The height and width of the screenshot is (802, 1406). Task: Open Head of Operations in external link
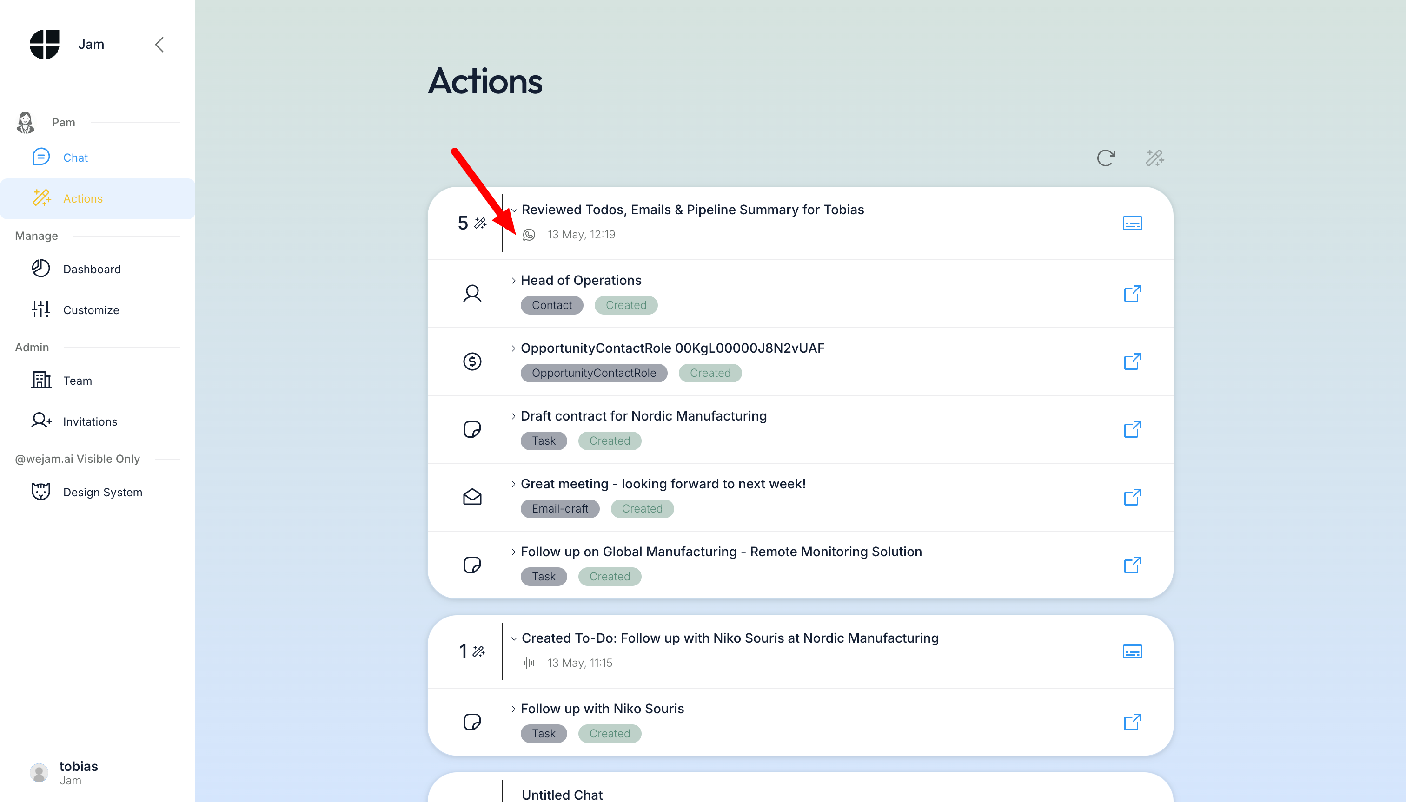point(1132,294)
